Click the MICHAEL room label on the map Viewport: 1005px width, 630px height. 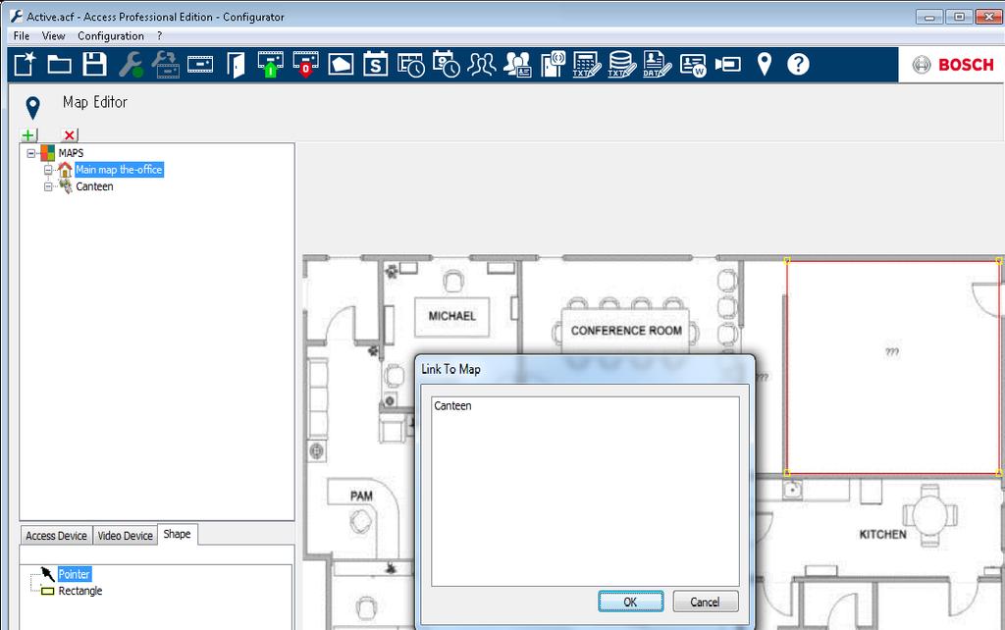click(451, 316)
